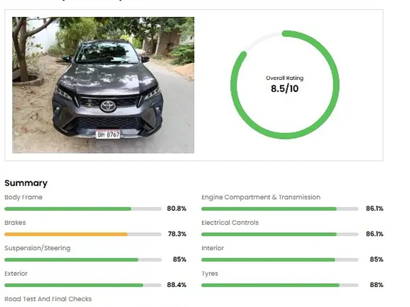Click the Body Frame progress bar
Viewport: 410px width, 307px height.
(x=83, y=209)
